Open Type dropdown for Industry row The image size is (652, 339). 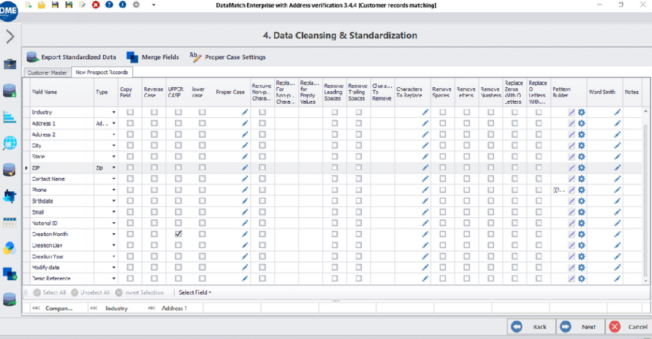pos(113,112)
